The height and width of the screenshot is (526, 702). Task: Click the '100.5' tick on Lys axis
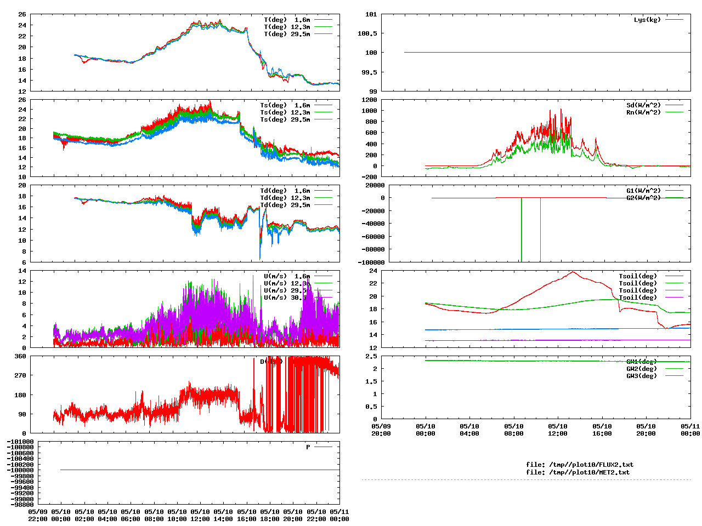367,33
